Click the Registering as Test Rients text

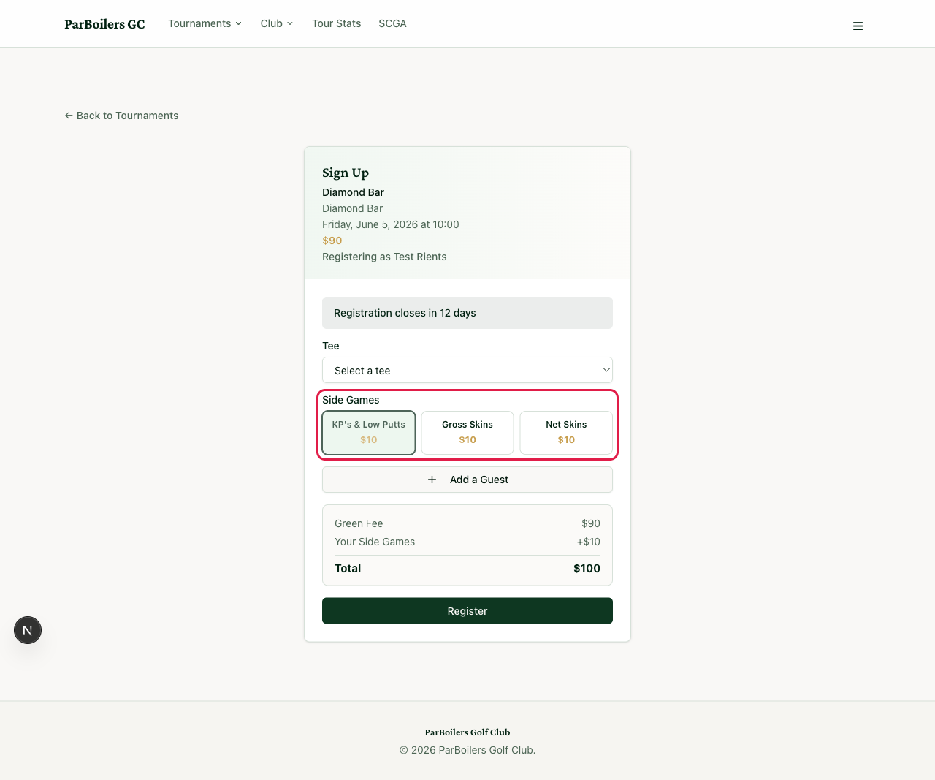(384, 257)
